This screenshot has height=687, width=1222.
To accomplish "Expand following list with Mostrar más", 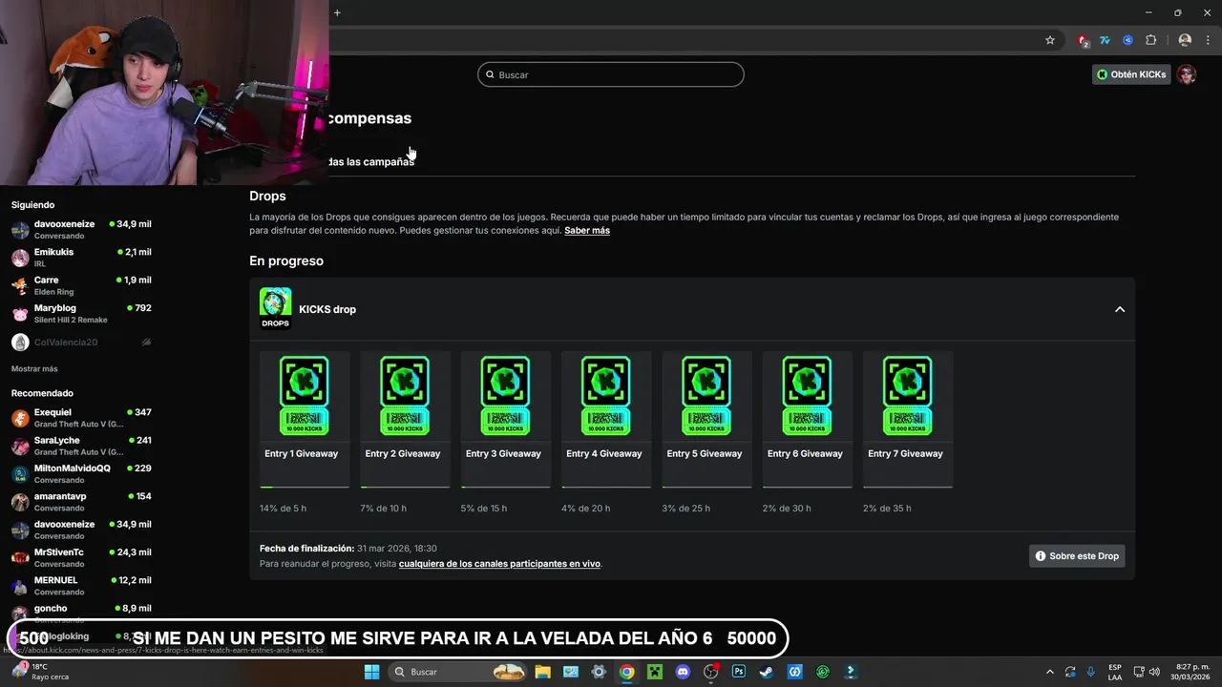I will [34, 369].
